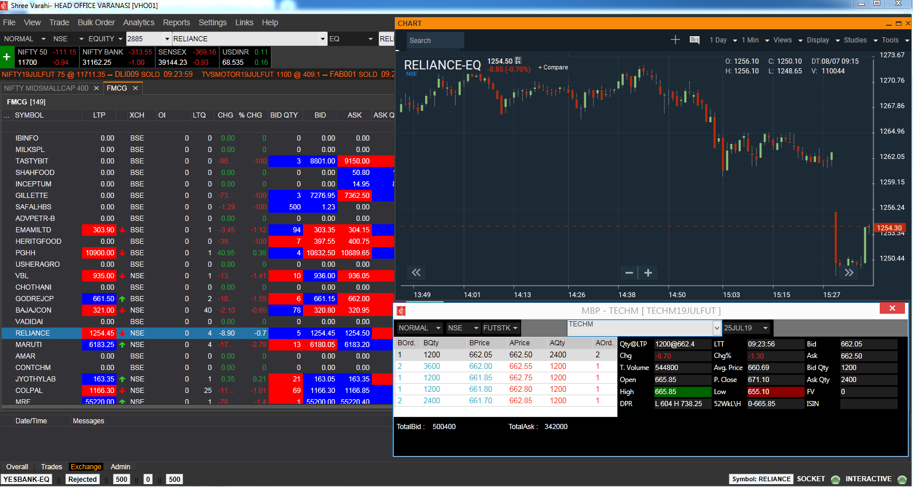913x487 pixels.
Task: Open the chart Tools dropdown
Action: [895, 40]
